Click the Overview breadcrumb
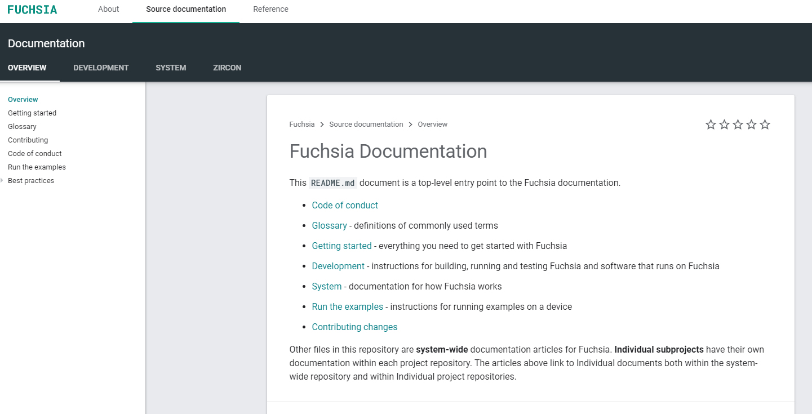The image size is (812, 414). click(432, 124)
